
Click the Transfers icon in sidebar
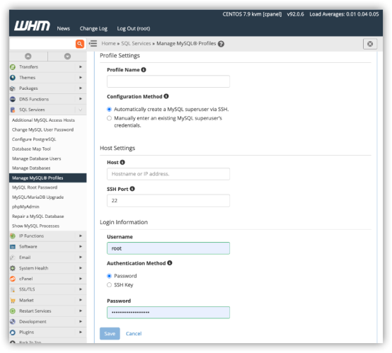[13, 67]
